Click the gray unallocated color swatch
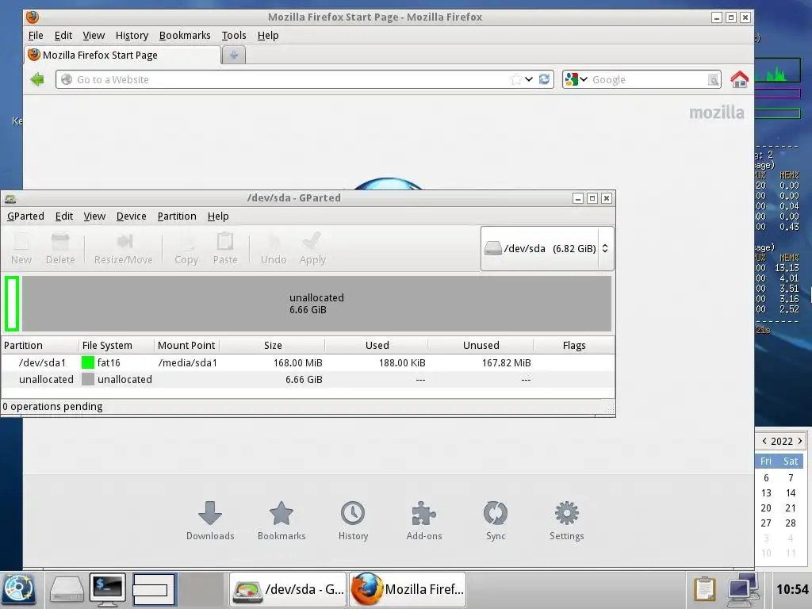The width and height of the screenshot is (812, 609). pyautogui.click(x=88, y=379)
